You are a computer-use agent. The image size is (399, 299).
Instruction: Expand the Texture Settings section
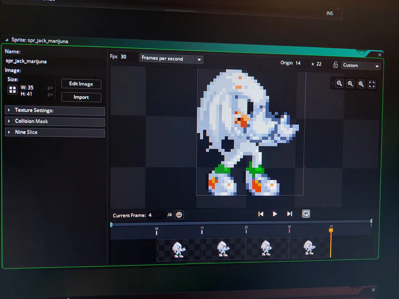(x=55, y=110)
